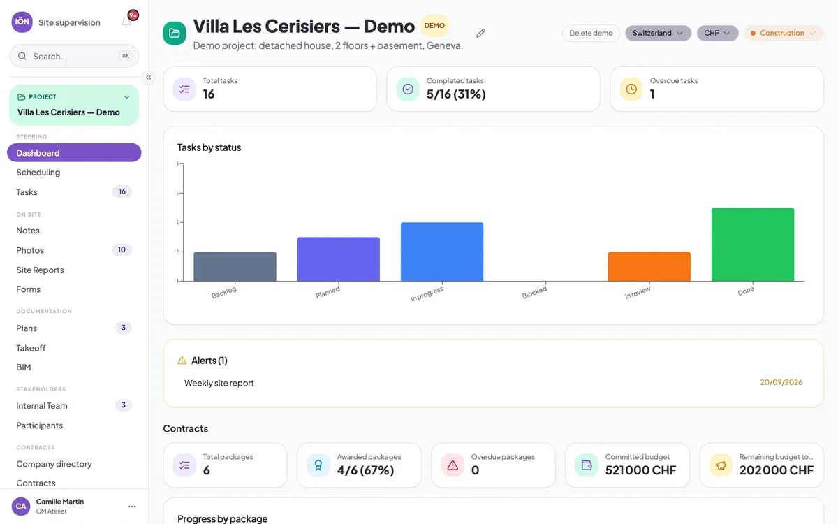Click the green Done bar
The width and height of the screenshot is (838, 524).
(753, 245)
